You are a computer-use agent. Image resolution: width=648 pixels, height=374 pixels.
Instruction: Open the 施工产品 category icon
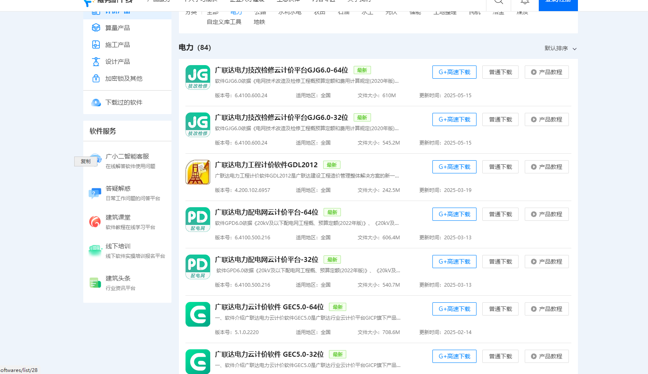[x=96, y=44]
